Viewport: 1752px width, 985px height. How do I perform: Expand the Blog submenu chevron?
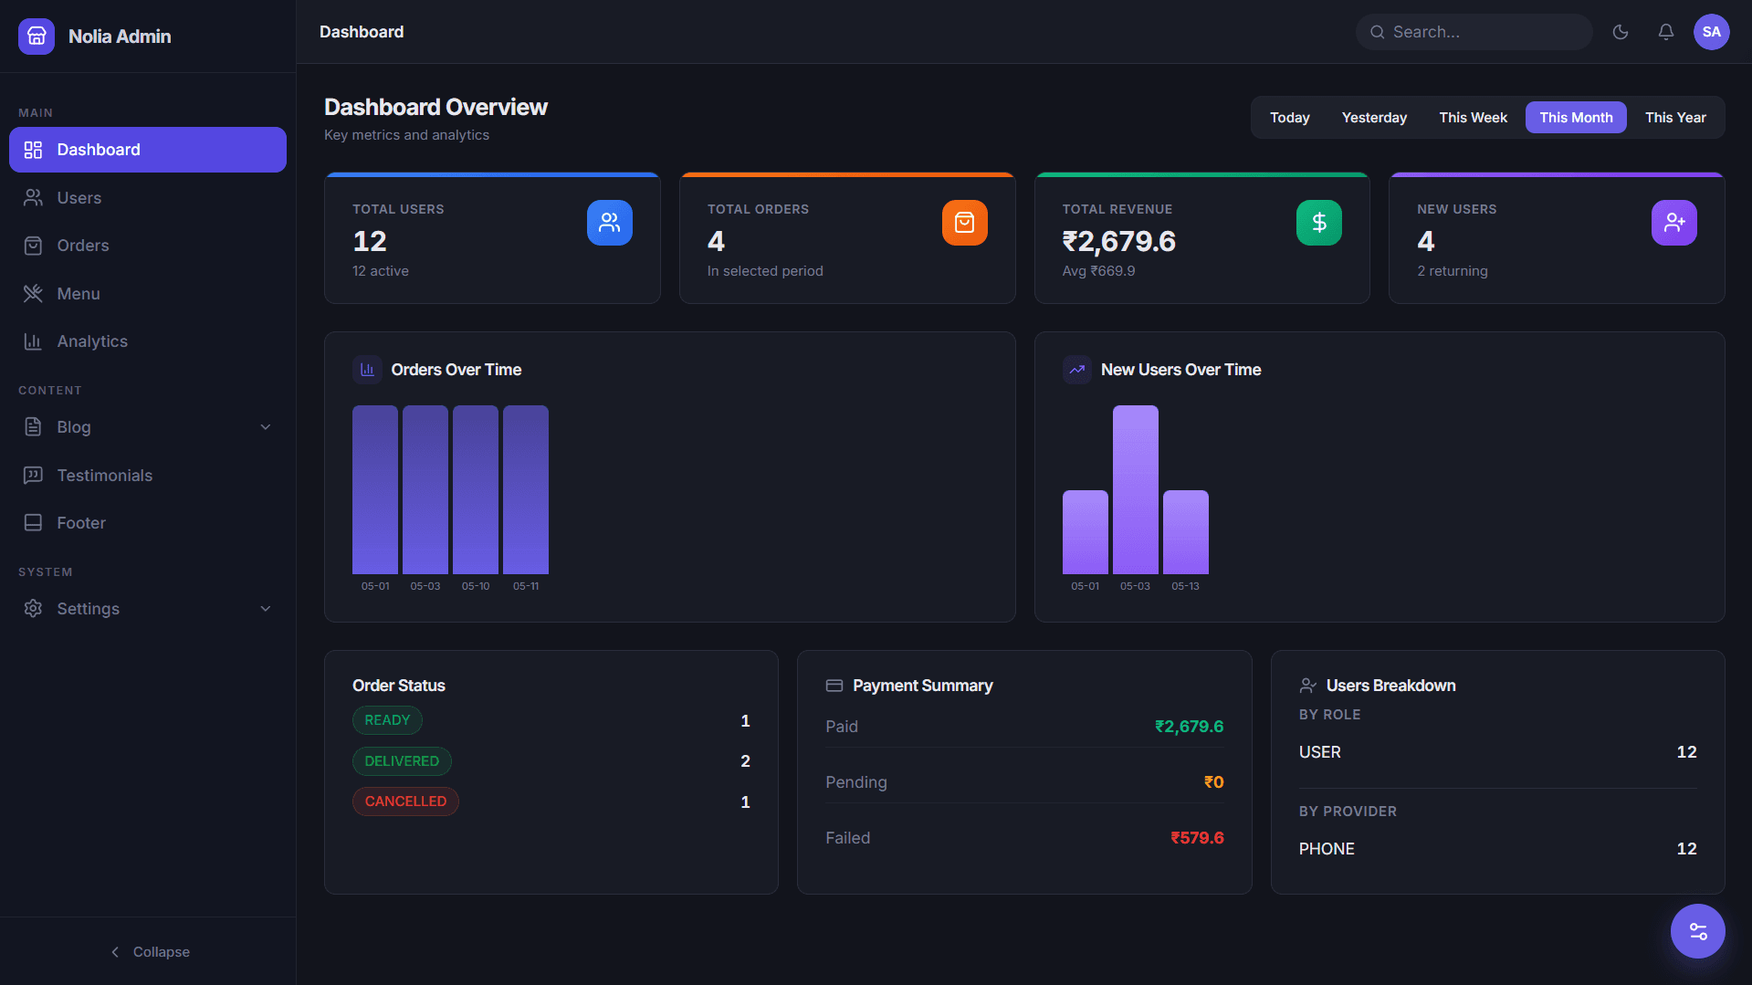pyautogui.click(x=266, y=427)
